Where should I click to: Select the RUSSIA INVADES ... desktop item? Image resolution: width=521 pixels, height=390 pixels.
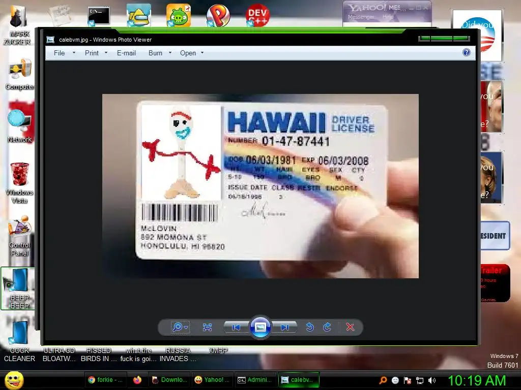[x=178, y=354]
